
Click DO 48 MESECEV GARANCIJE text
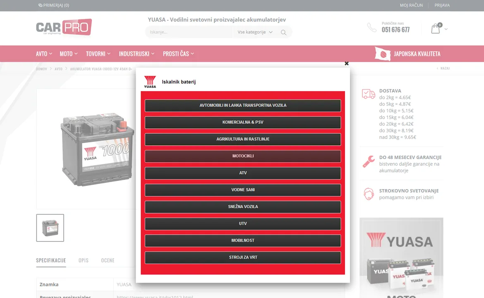click(410, 157)
